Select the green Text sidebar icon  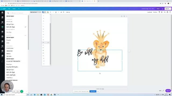pyautogui.click(x=2, y=27)
